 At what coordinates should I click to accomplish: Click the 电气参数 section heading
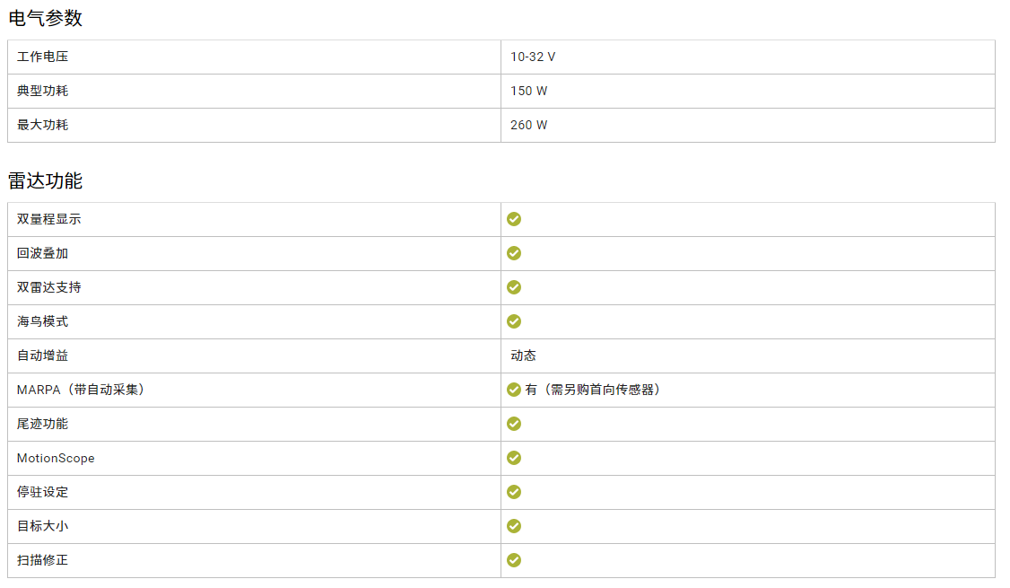(x=45, y=18)
